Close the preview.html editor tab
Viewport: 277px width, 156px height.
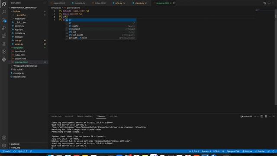pyautogui.click(x=174, y=3)
